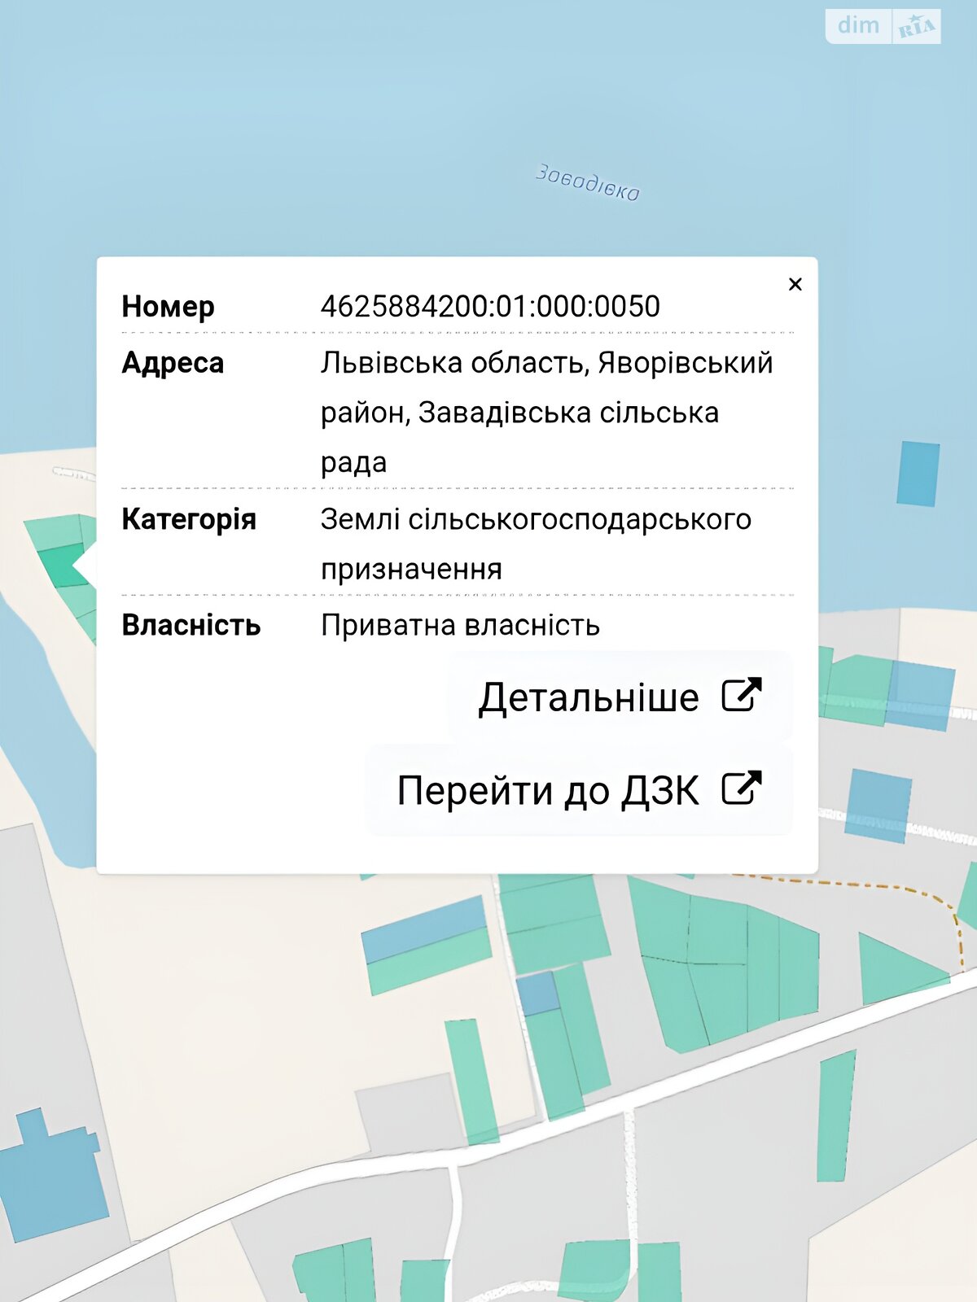Select the small blue square parcel near the lane
The width and height of the screenshot is (977, 1302).
pos(537,994)
